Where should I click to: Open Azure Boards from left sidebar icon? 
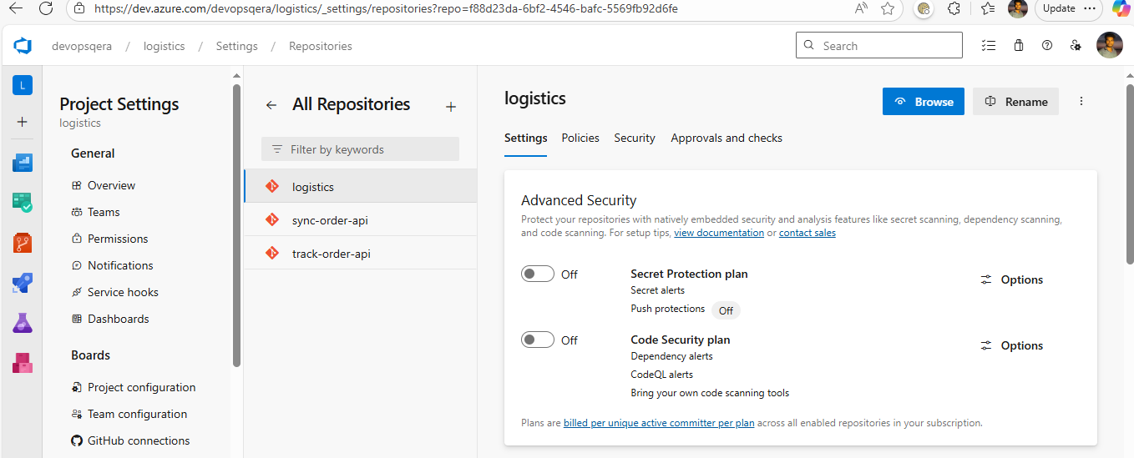click(23, 202)
